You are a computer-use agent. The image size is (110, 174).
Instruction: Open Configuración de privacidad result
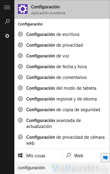pos(62,45)
